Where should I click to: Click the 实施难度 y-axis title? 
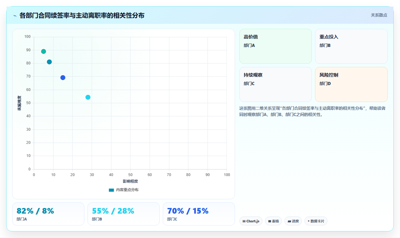[19, 103]
